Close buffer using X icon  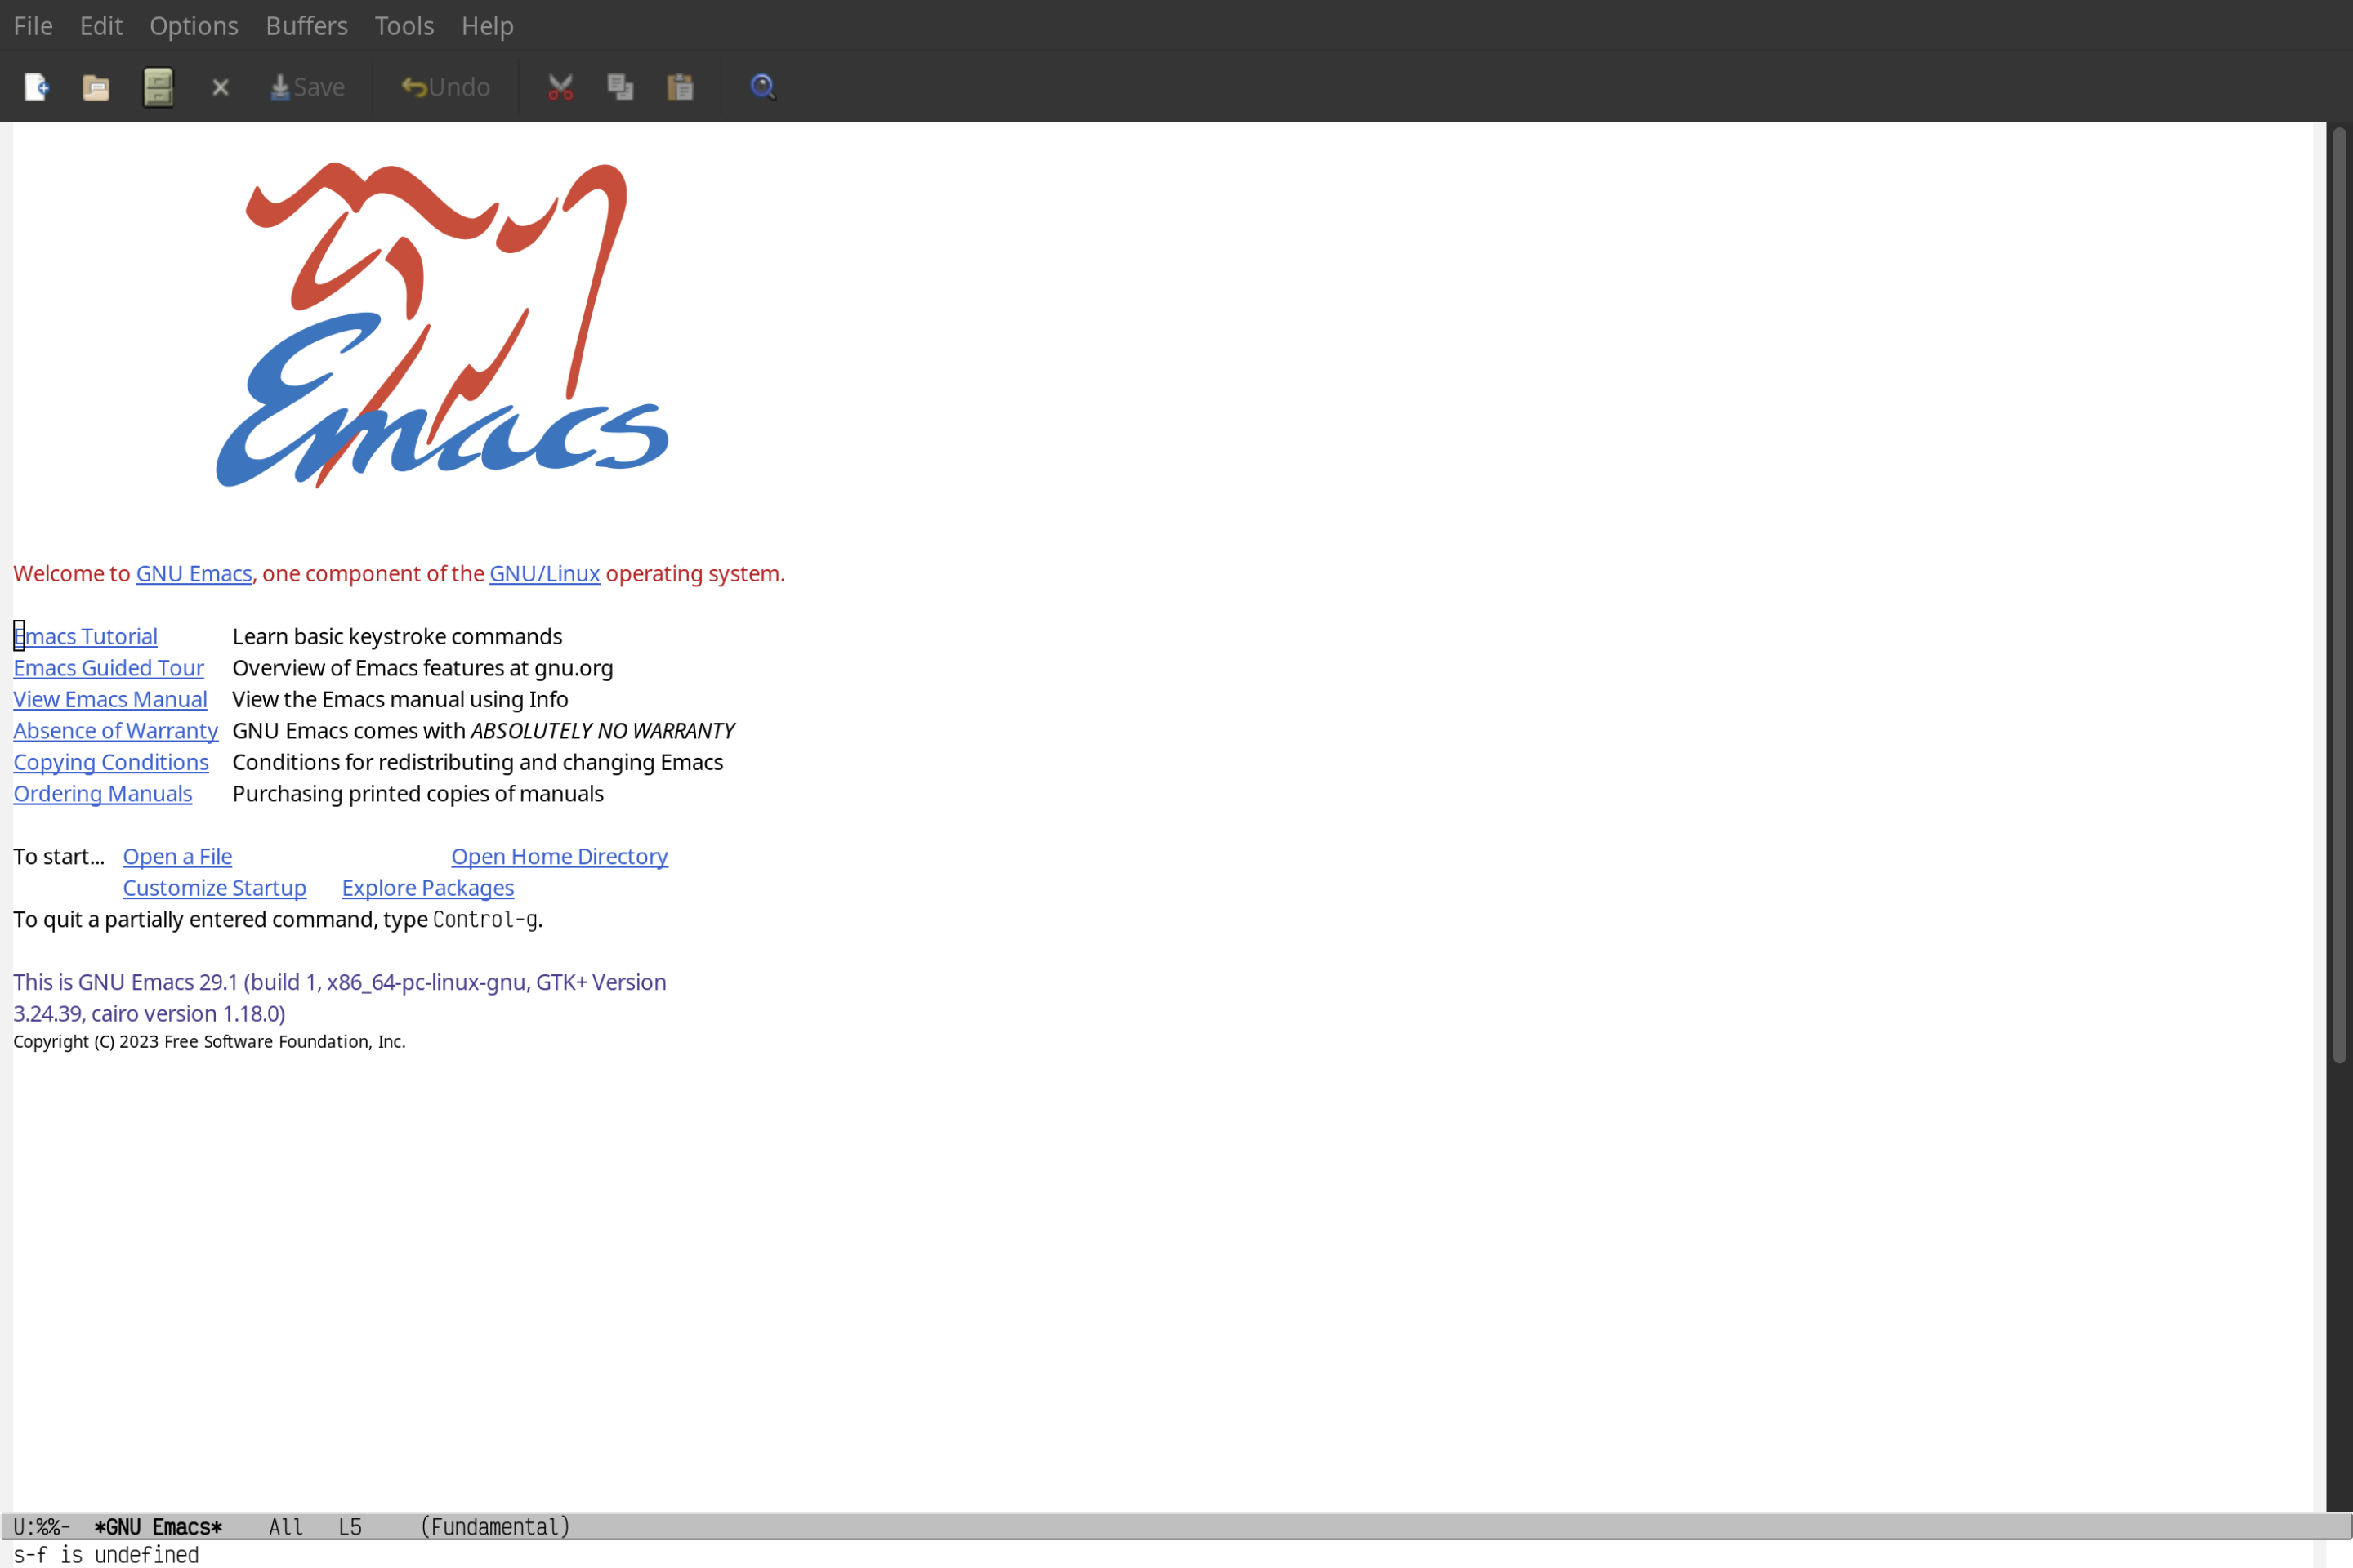point(221,86)
